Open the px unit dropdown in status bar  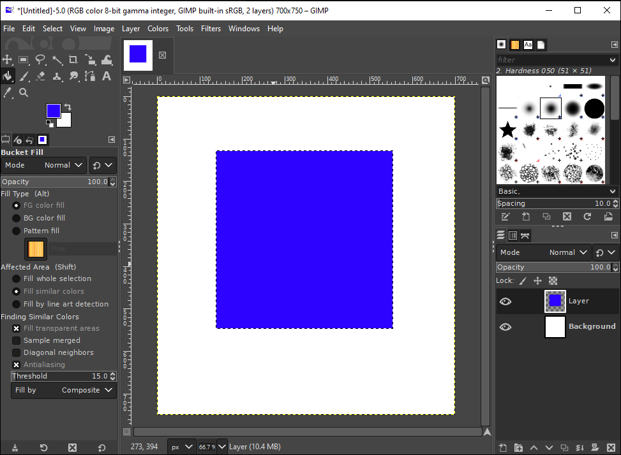click(182, 447)
